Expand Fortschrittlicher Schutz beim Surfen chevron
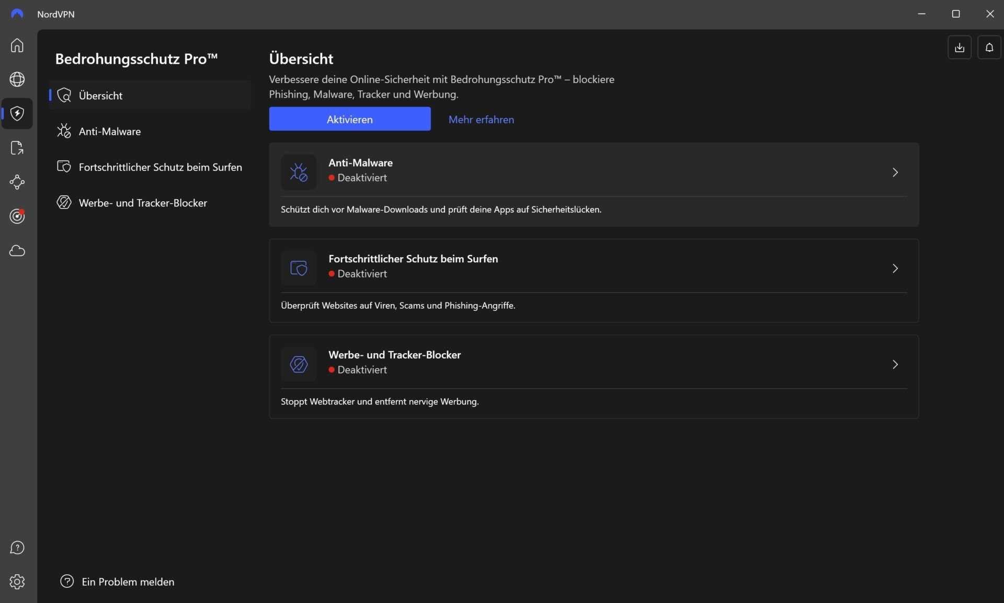1004x603 pixels. coord(895,268)
